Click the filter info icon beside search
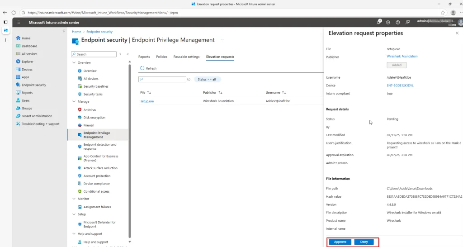Screen dimensions: 463x247 tap(189, 79)
